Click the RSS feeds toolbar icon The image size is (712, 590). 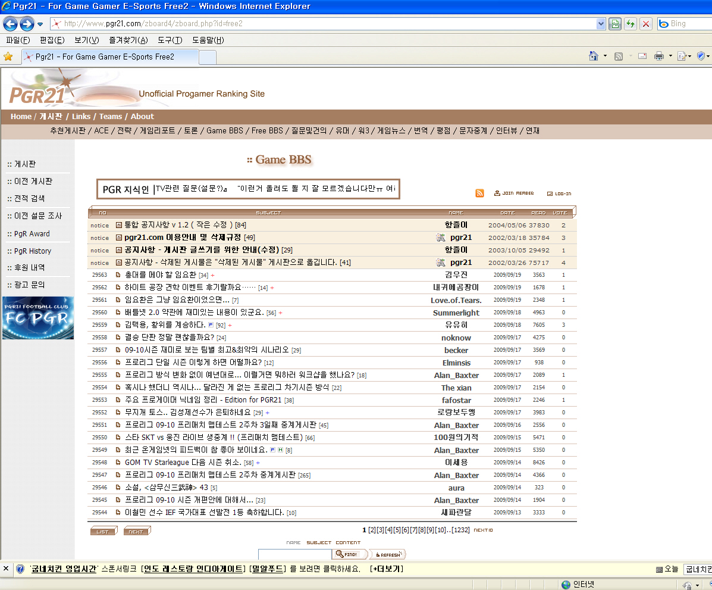[619, 57]
